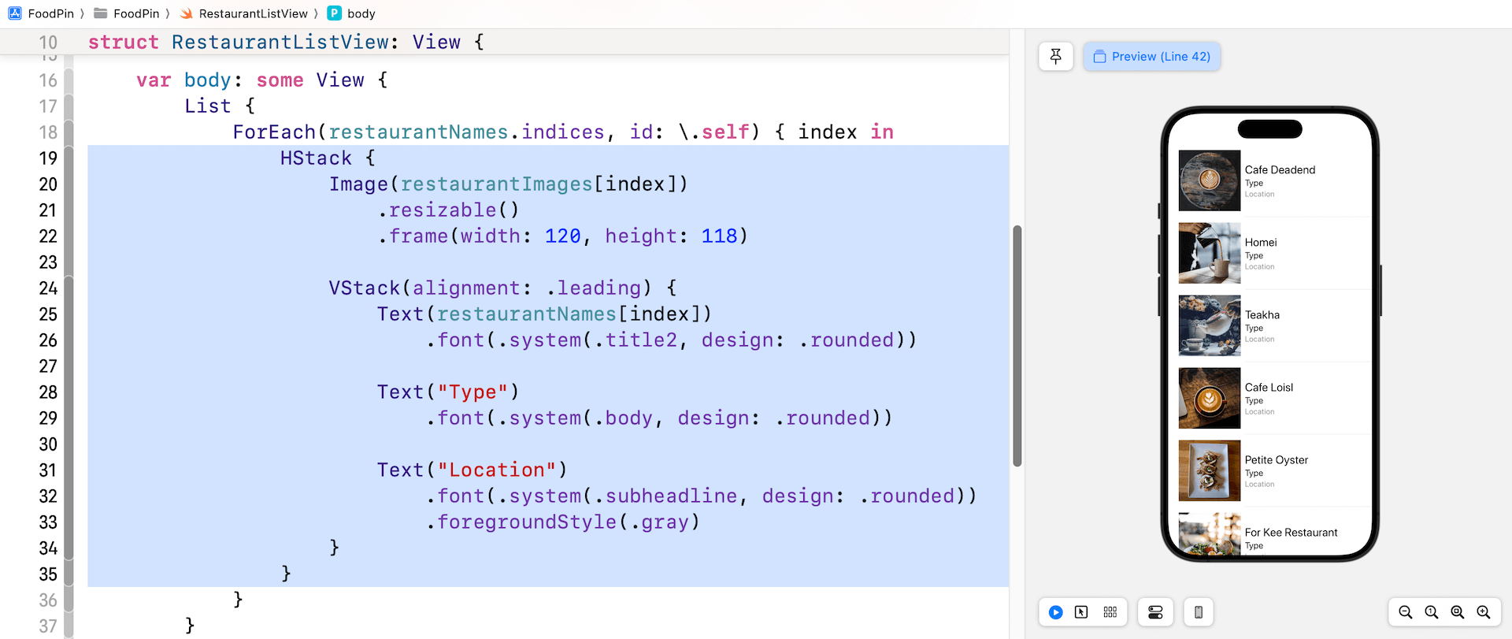
Task: Open Canvas Device Settings toggles icon
Action: 1155,612
